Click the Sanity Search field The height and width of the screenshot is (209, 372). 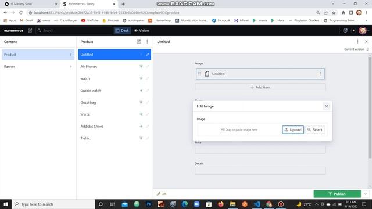(74, 31)
